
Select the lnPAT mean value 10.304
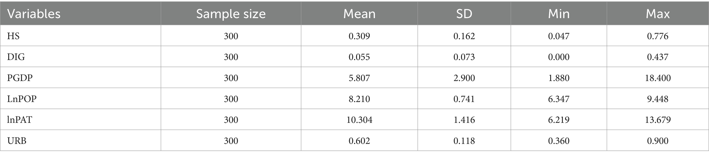coord(359,120)
